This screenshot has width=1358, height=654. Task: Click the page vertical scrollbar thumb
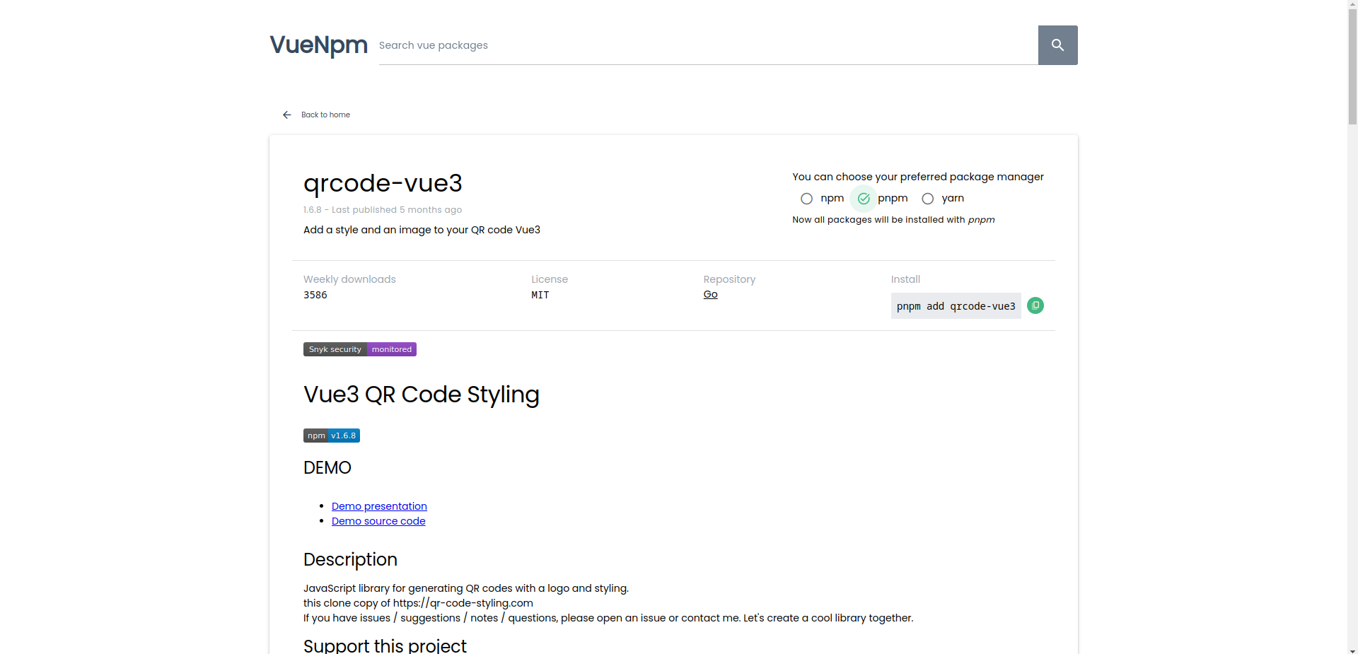pos(1352,67)
